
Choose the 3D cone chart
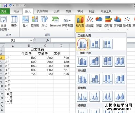(120, 96)
